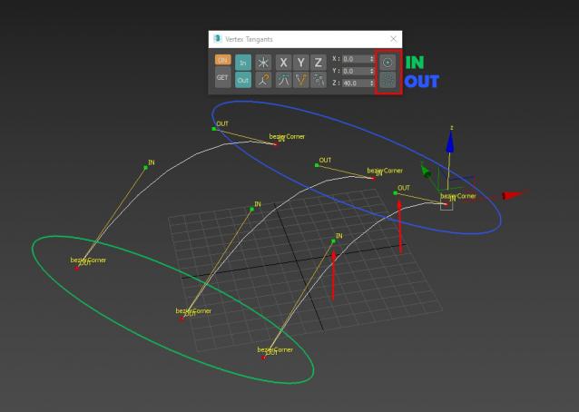Click the radiating star tangent icon
579x412 pixels.
tap(263, 63)
